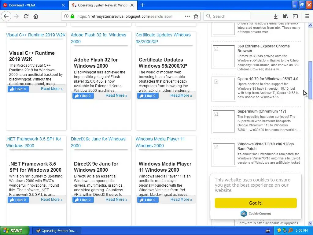This screenshot has height=235, width=313.
Task: Close the Operating System Revival tab
Action: (x=132, y=5)
